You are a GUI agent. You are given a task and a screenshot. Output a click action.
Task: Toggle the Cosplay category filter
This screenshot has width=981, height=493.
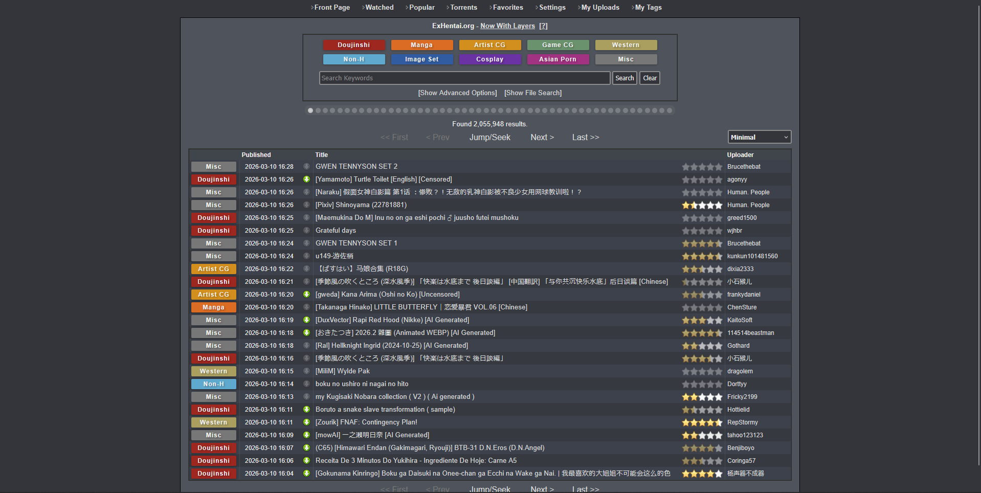pyautogui.click(x=490, y=59)
